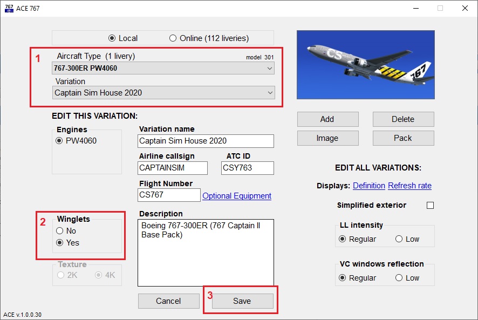Image resolution: width=478 pixels, height=320 pixels.
Task: Open the Optional Equipment link
Action: pos(237,196)
